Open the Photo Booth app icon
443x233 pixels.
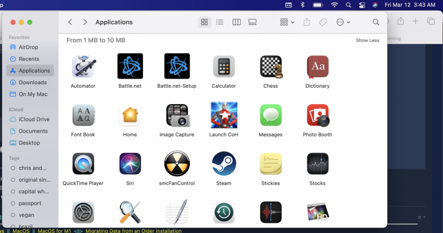pyautogui.click(x=318, y=115)
